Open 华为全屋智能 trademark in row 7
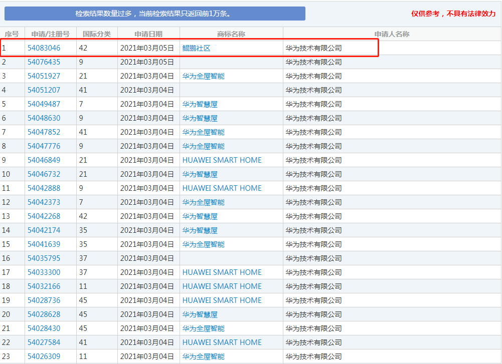The image size is (502, 364). pyautogui.click(x=203, y=132)
